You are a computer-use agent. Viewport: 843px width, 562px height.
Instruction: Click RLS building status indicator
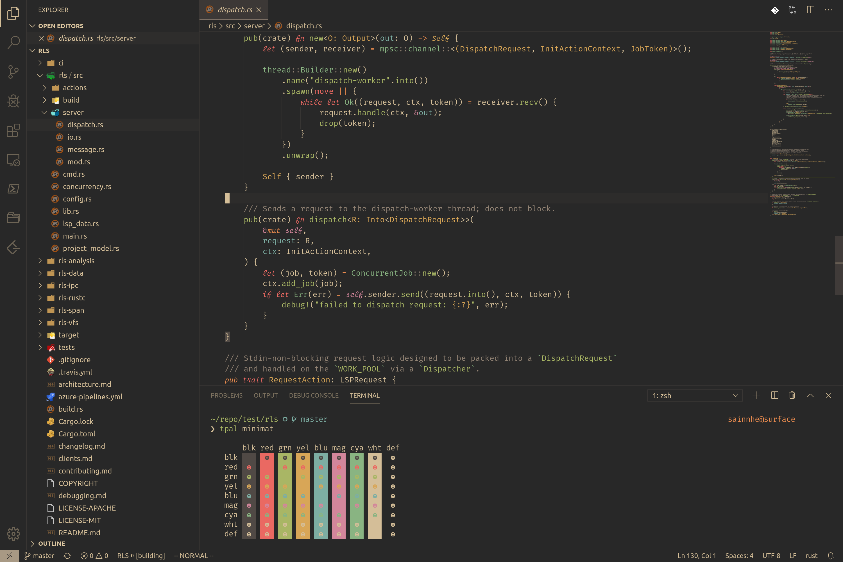pyautogui.click(x=141, y=556)
